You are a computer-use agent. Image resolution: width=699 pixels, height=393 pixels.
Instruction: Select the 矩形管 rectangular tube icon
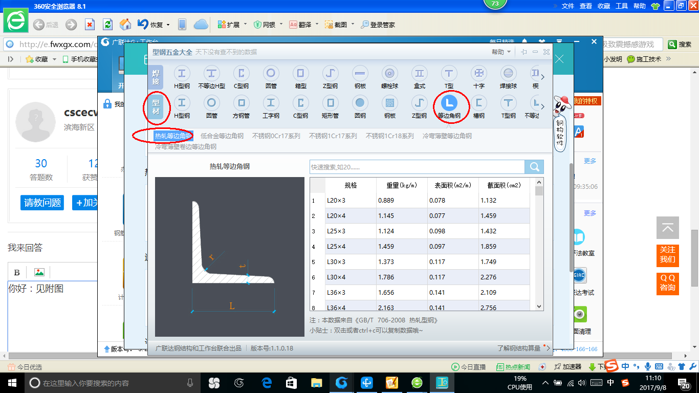click(x=331, y=103)
